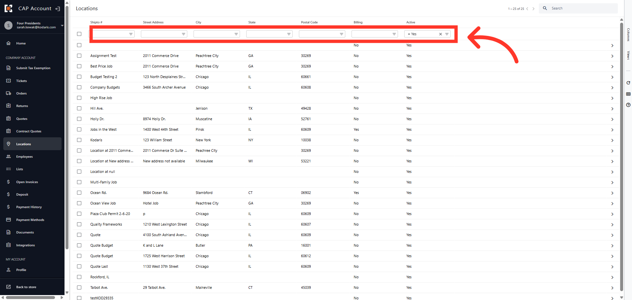Click the Back to store link

[26, 287]
